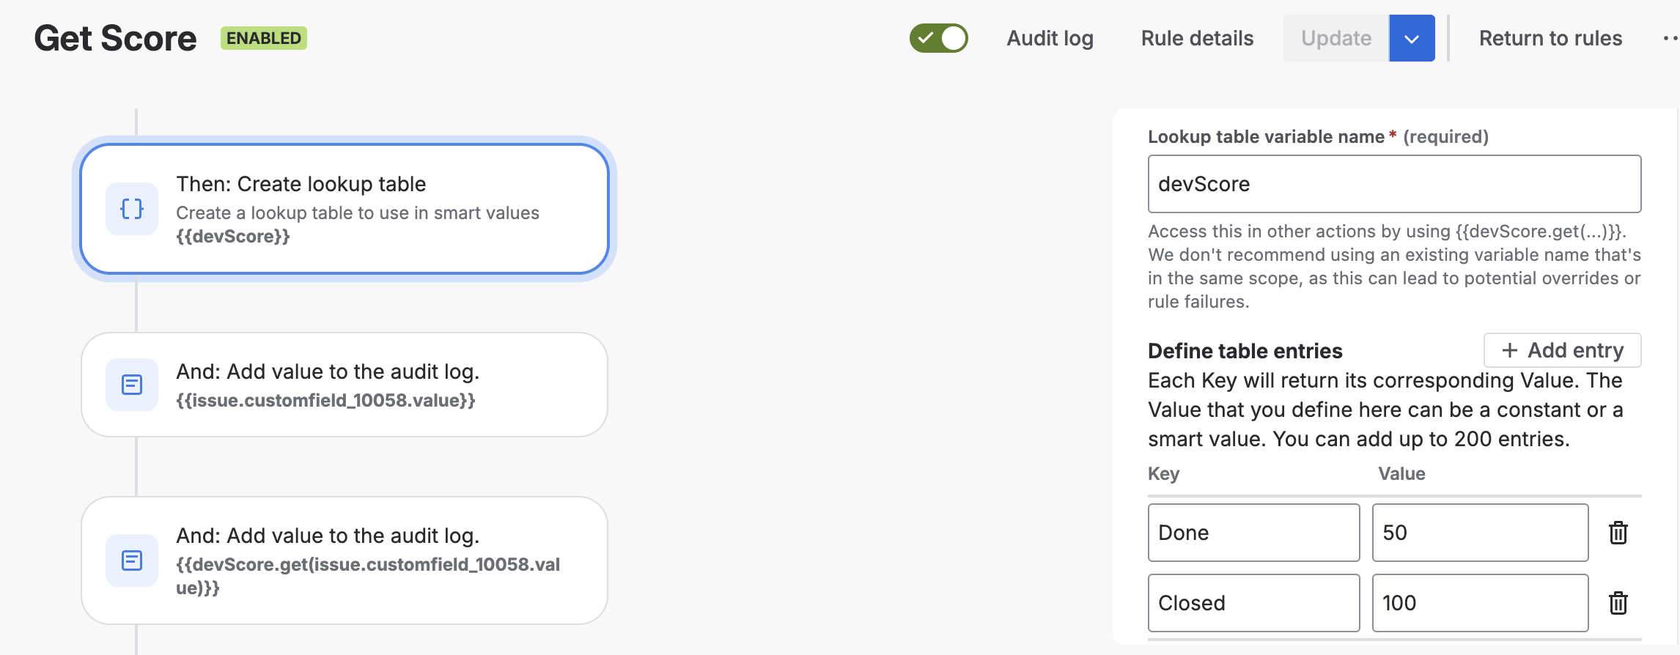Viewport: 1680px width, 655px height.
Task: Click the ENABLED status badge
Action: 264,38
